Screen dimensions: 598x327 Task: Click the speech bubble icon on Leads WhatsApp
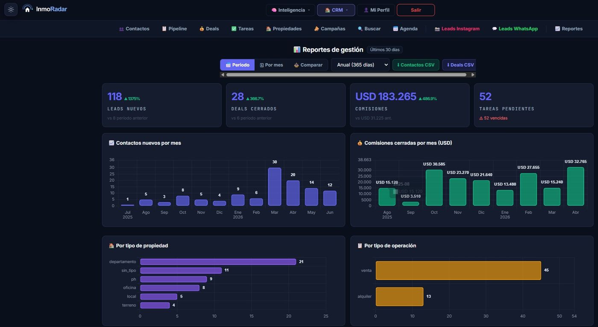coord(494,29)
